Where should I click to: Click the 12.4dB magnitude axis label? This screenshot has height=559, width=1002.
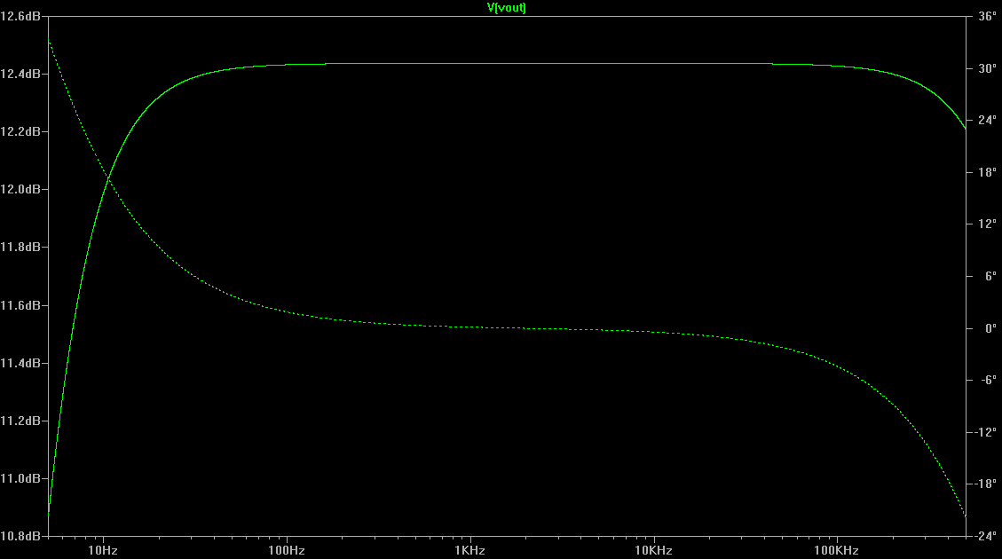[20, 75]
